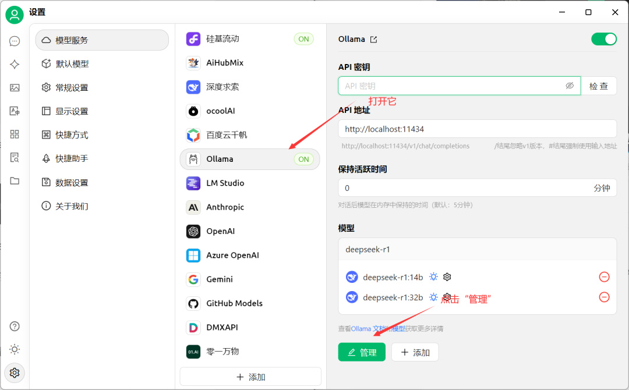Click 添加 button below provider list
The width and height of the screenshot is (629, 390).
tap(250, 377)
